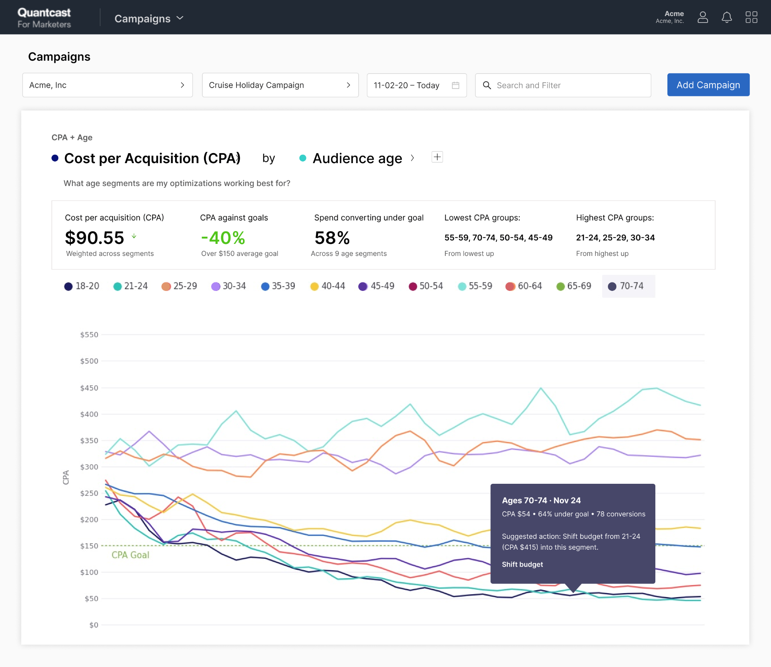Click the Ages 70-74 · Nov 24 tooltip title
Screen dimensions: 771x667
[x=541, y=500]
